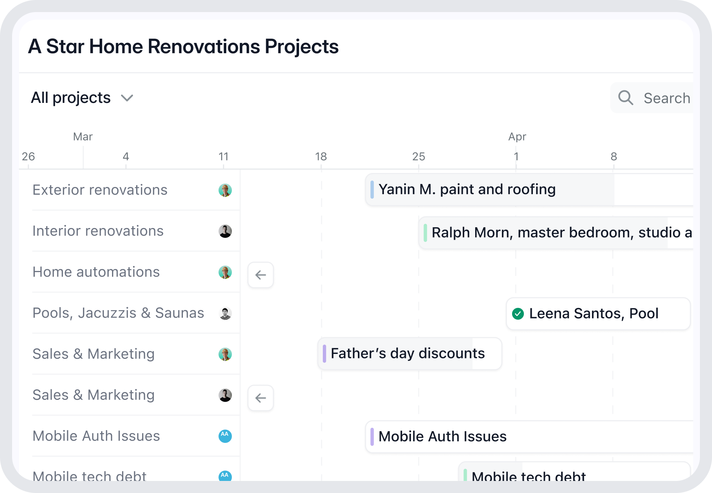The width and height of the screenshot is (712, 493).
Task: Expand the project filter chevron
Action: coord(127,98)
